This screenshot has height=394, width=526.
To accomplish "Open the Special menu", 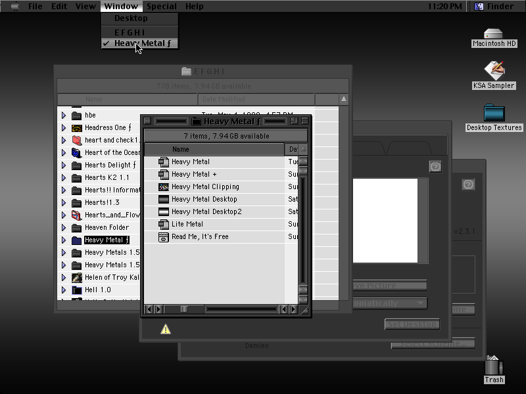I will (x=161, y=7).
